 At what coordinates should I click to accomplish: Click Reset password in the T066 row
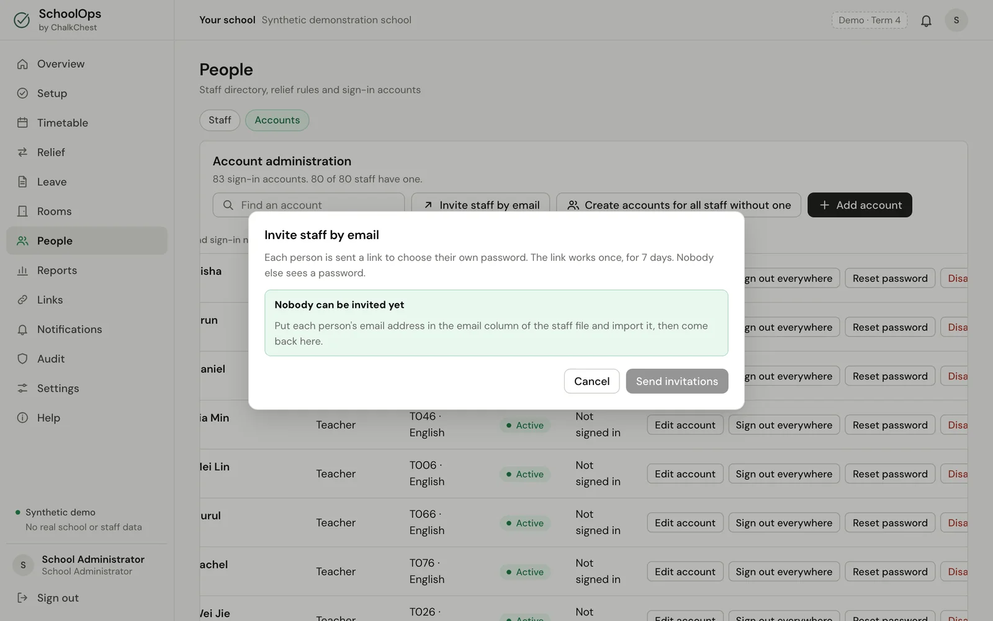tap(890, 523)
